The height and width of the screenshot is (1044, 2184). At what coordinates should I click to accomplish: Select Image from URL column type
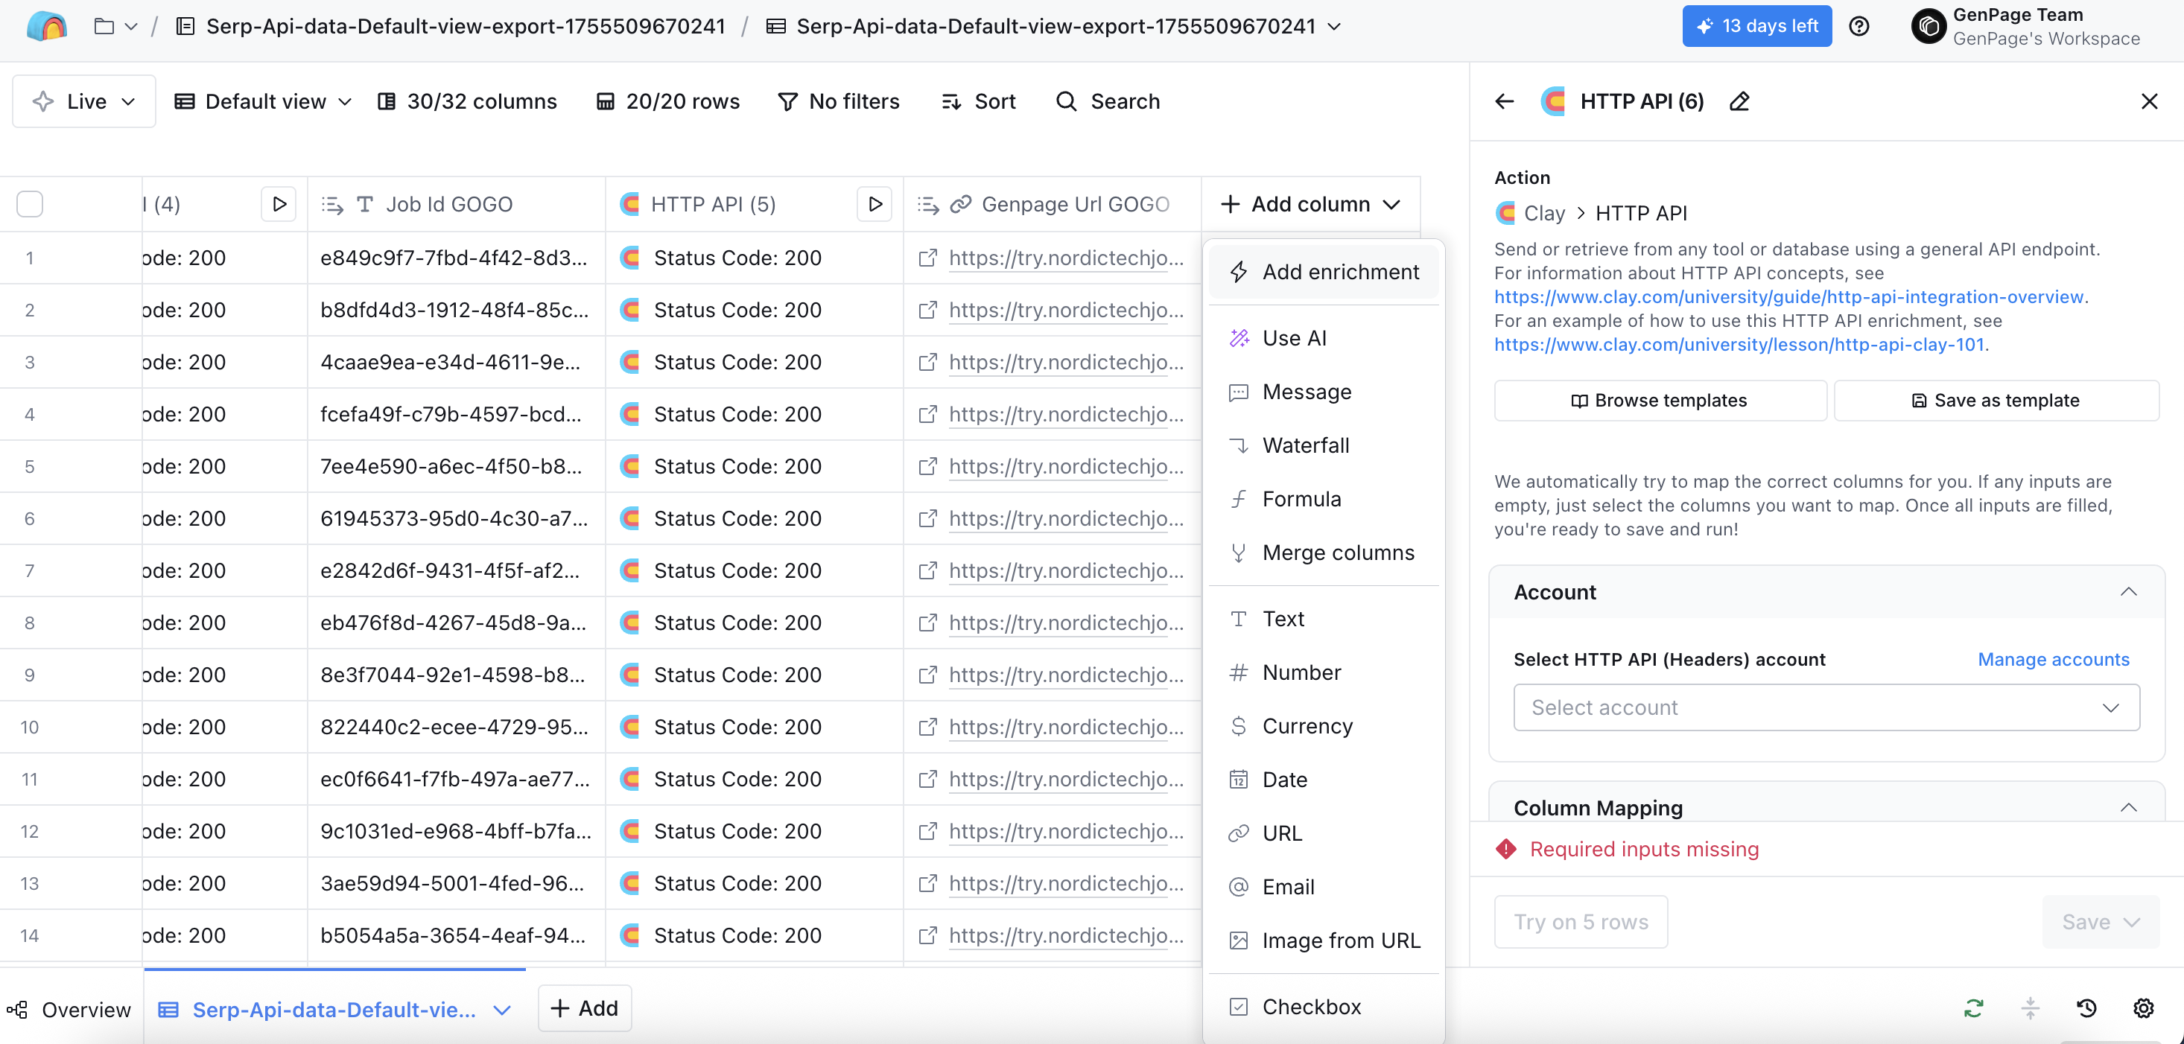click(1324, 940)
